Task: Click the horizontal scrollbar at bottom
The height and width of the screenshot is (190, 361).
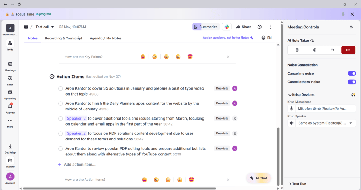Action: [120, 188]
